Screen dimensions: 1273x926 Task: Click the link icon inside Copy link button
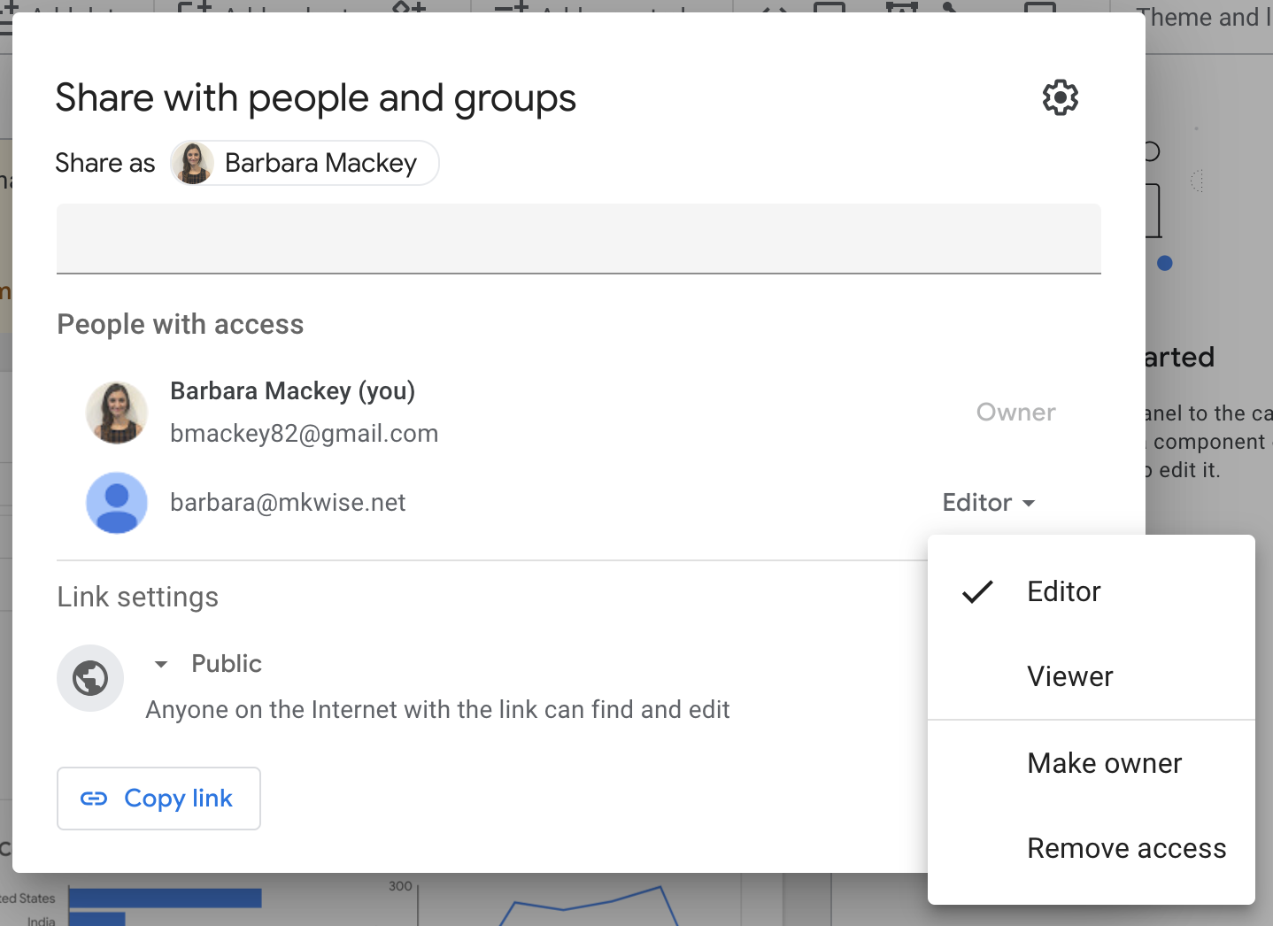click(x=96, y=798)
